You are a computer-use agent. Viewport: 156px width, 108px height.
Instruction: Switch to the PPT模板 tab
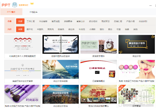click(11, 12)
